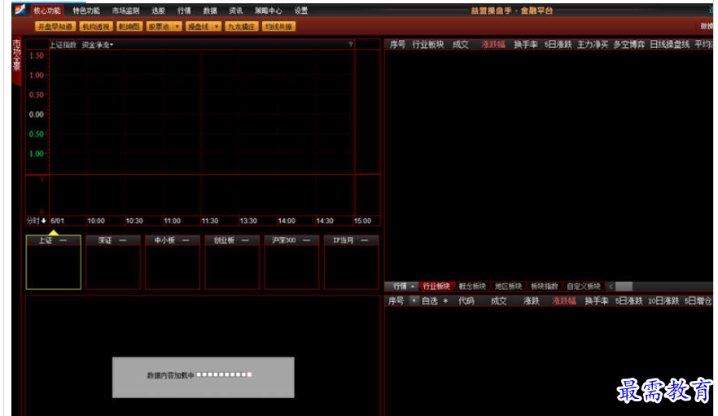The width and height of the screenshot is (718, 416).
Task: Click the 自选 column header
Action: point(430,301)
